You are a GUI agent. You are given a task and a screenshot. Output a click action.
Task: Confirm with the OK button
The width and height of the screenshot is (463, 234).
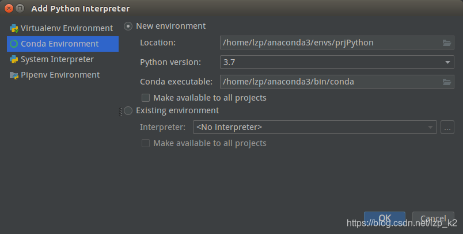point(385,218)
